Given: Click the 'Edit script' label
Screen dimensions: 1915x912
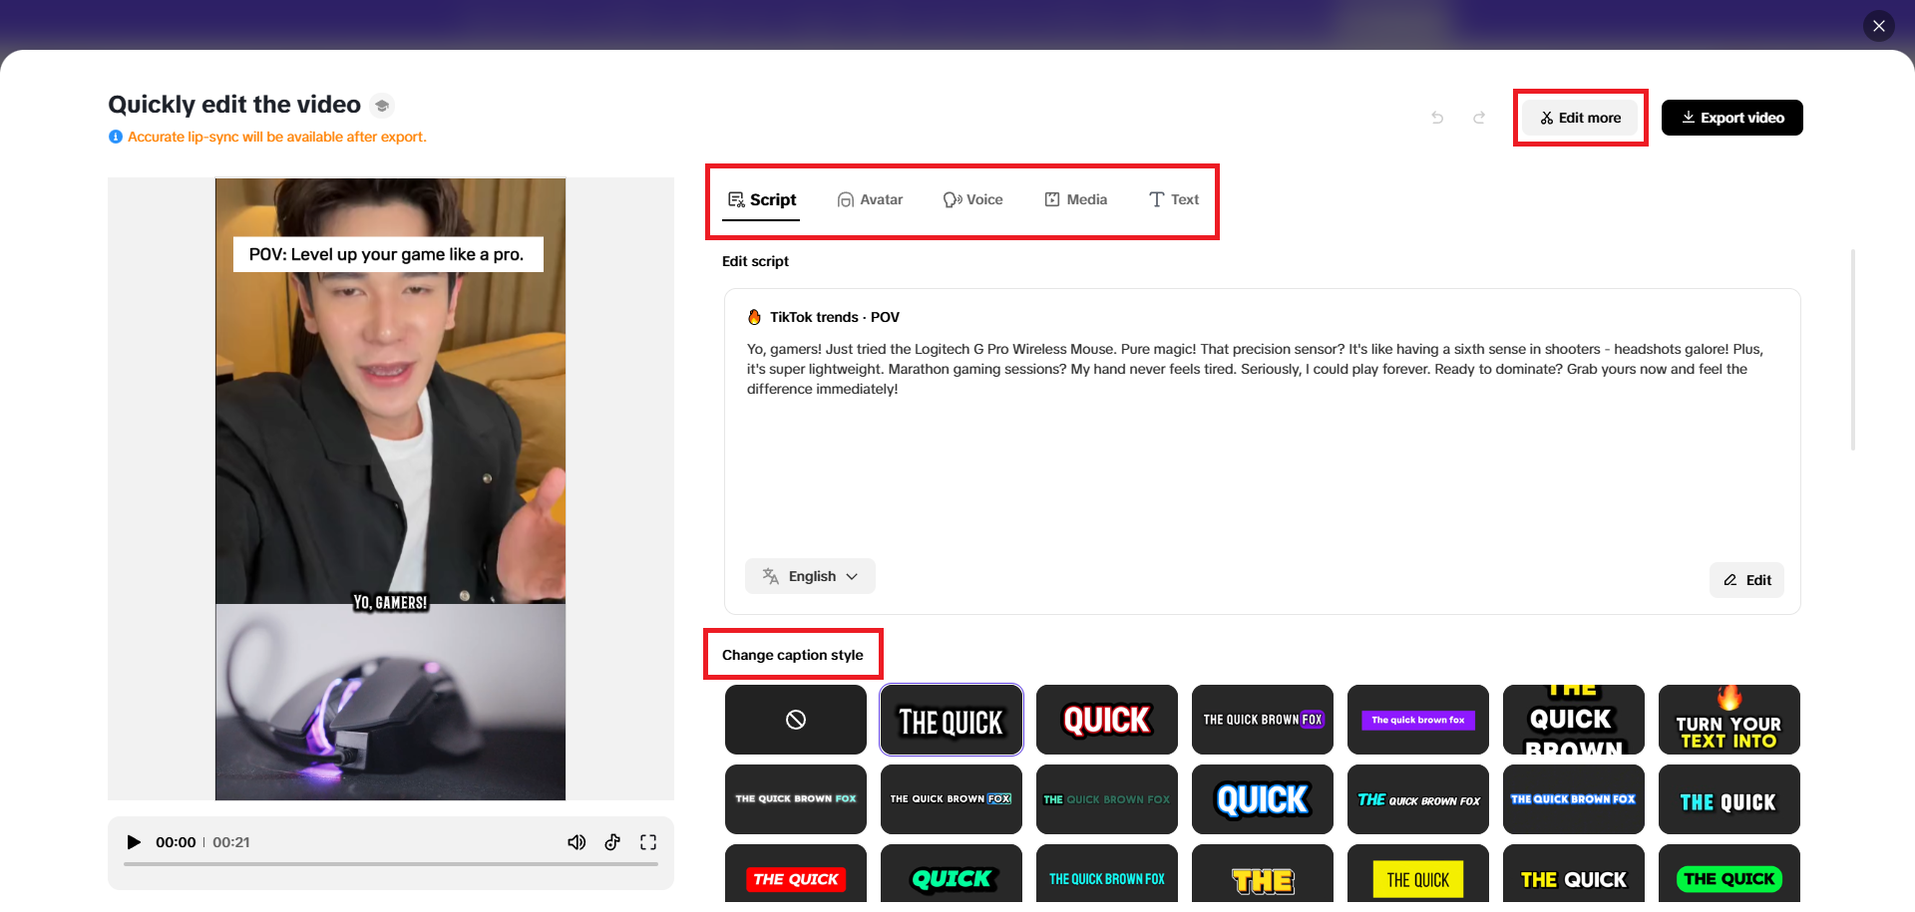Looking at the screenshot, I should (755, 261).
